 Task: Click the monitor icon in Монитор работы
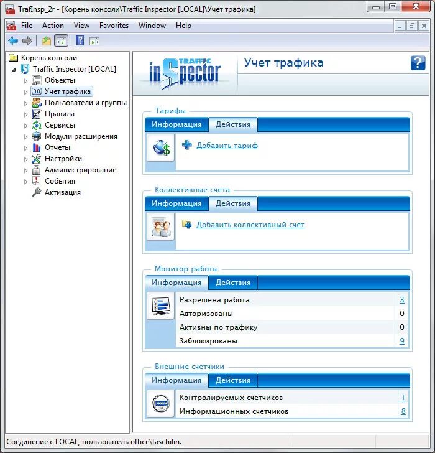tap(161, 306)
